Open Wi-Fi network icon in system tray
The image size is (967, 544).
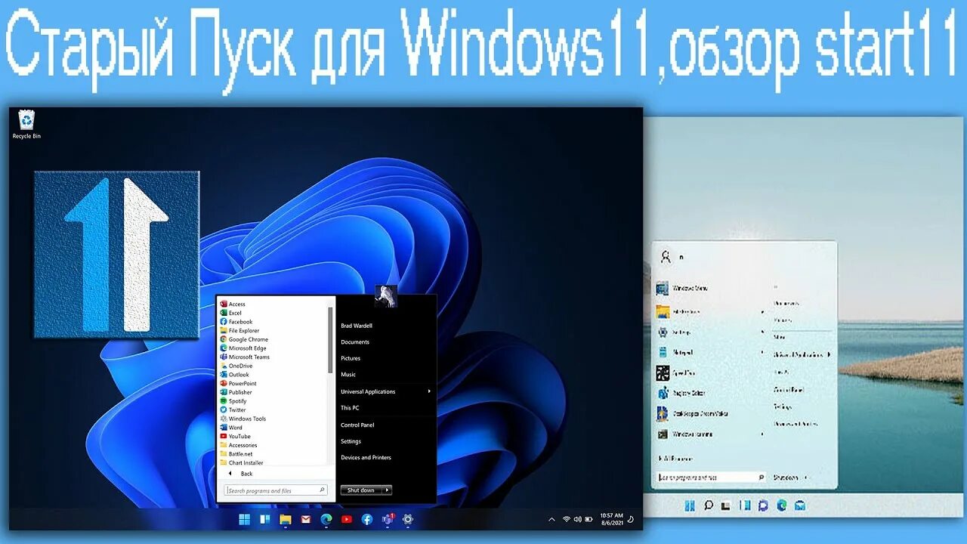point(567,519)
